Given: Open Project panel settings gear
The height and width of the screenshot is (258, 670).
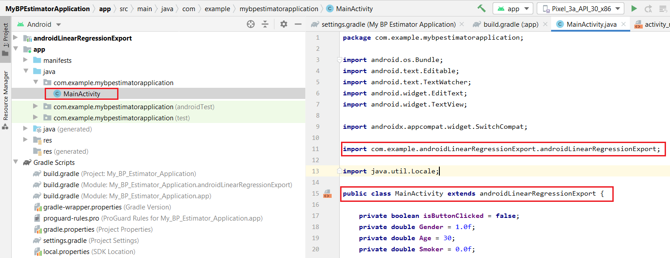Looking at the screenshot, I should (x=284, y=25).
